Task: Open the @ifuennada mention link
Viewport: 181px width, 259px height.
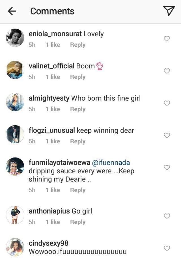Action: [111, 163]
